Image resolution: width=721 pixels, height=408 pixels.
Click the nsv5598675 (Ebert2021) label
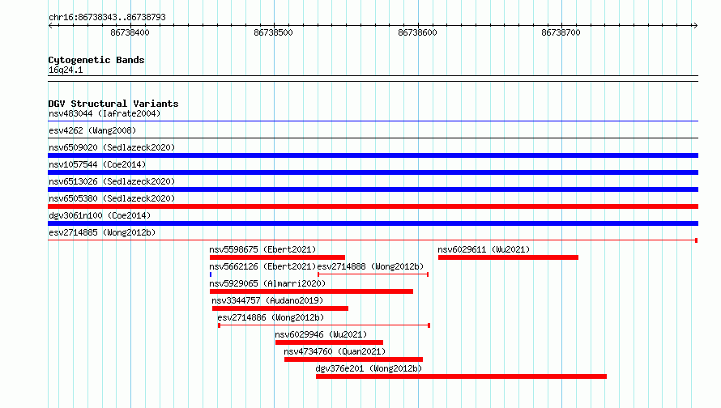coord(262,249)
